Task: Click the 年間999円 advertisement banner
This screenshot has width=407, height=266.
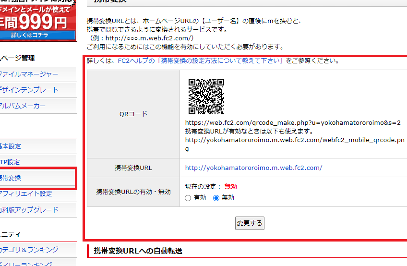Action: click(x=37, y=19)
